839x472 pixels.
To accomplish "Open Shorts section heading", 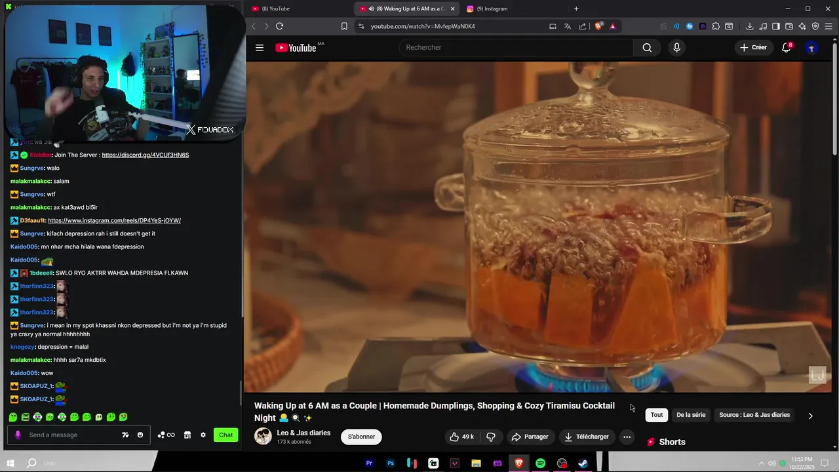I will (672, 442).
